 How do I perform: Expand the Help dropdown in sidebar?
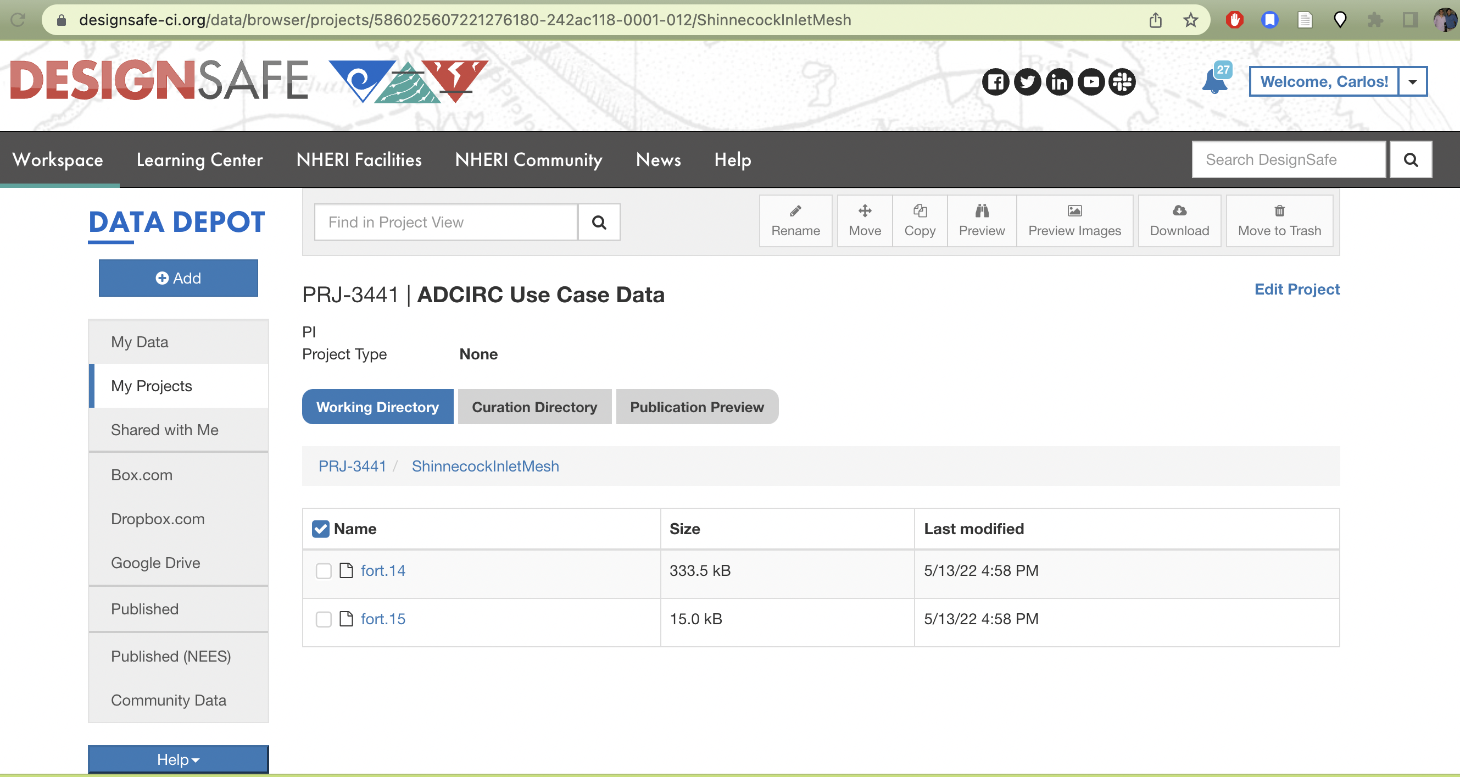point(178,759)
